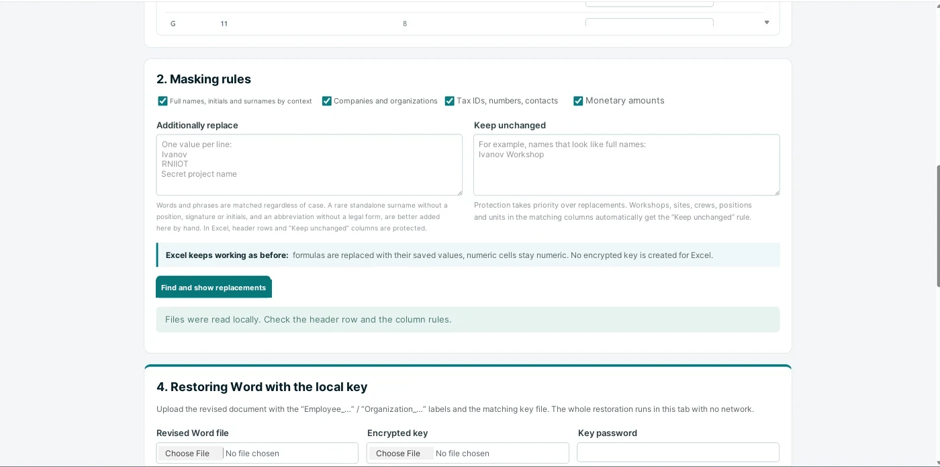940x467 pixels.
Task: Click 'Words and phrases are matched' hint text
Action: click(302, 217)
